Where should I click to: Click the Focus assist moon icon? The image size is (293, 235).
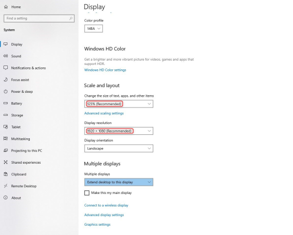tap(6, 80)
